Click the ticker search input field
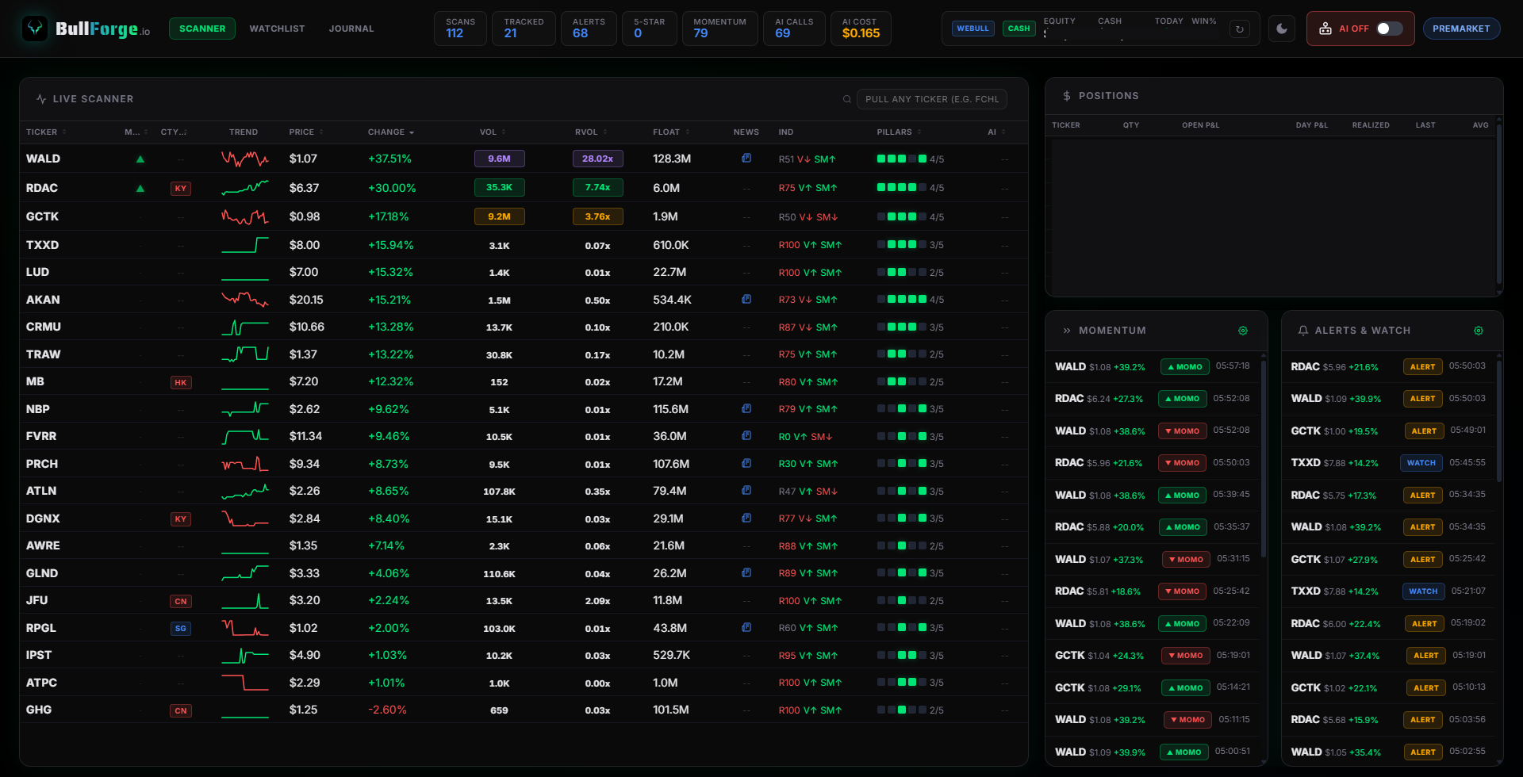This screenshot has width=1523, height=777. pos(932,99)
